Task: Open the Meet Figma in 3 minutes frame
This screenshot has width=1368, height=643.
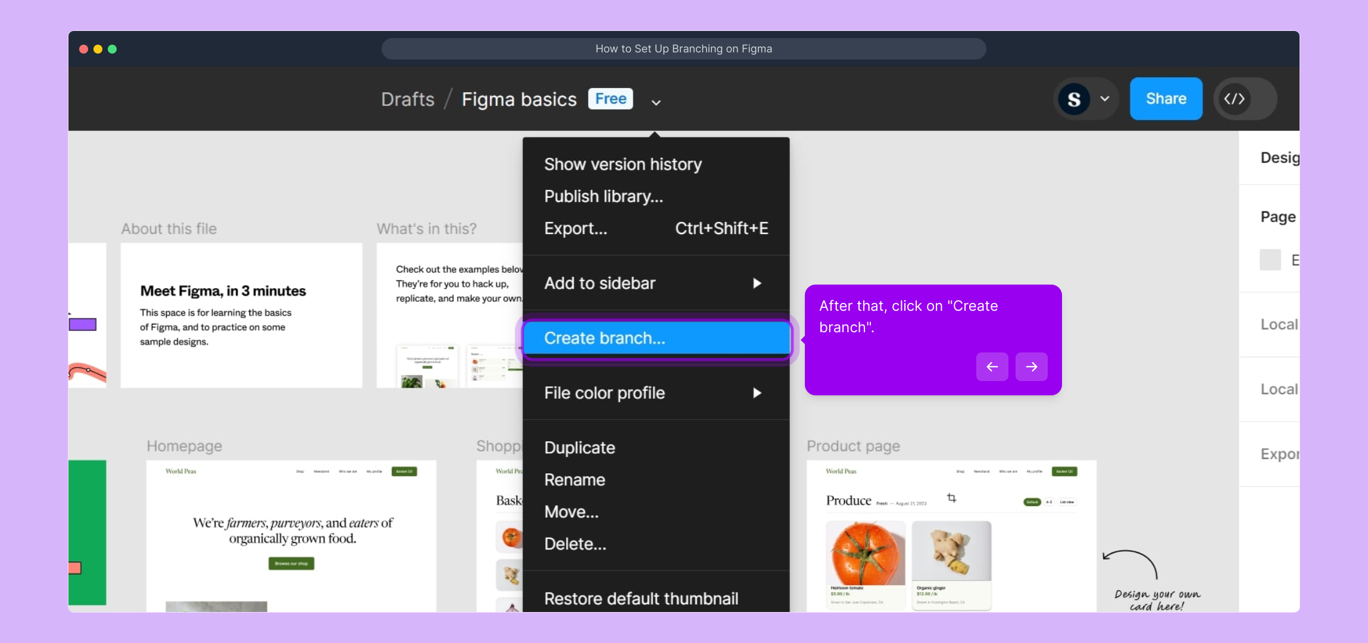Action: (x=241, y=316)
